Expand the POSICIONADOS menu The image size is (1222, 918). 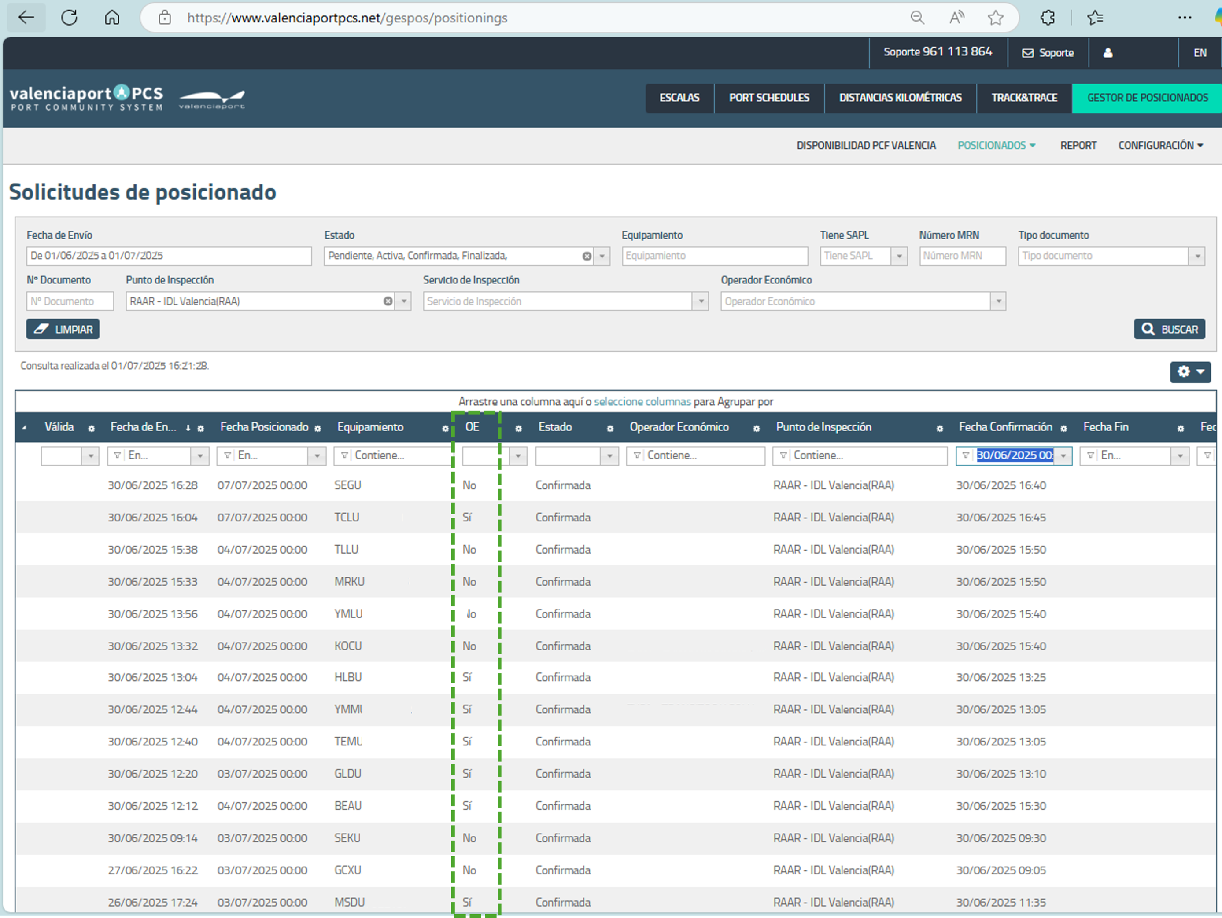[x=996, y=146]
